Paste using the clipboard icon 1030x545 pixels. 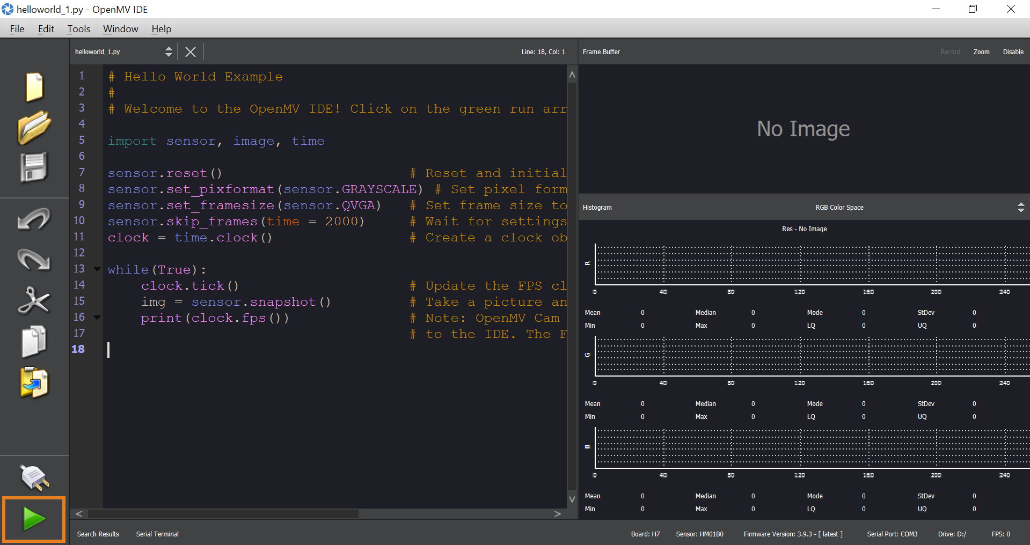pyautogui.click(x=34, y=382)
